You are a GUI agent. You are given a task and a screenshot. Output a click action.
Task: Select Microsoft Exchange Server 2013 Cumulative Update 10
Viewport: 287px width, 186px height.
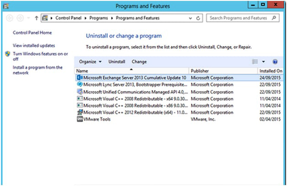pos(179,78)
